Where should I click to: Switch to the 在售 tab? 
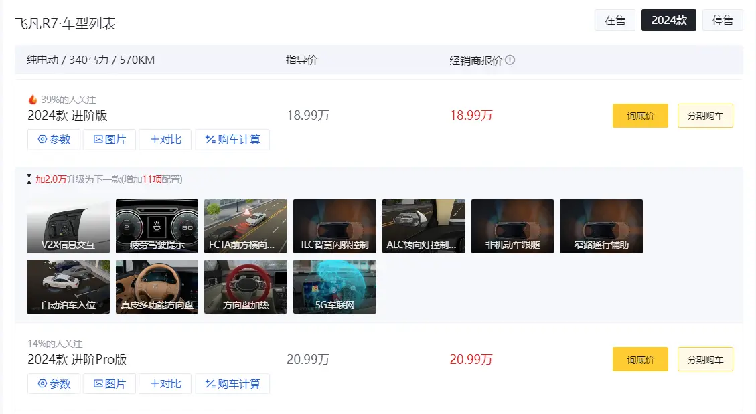(x=615, y=20)
